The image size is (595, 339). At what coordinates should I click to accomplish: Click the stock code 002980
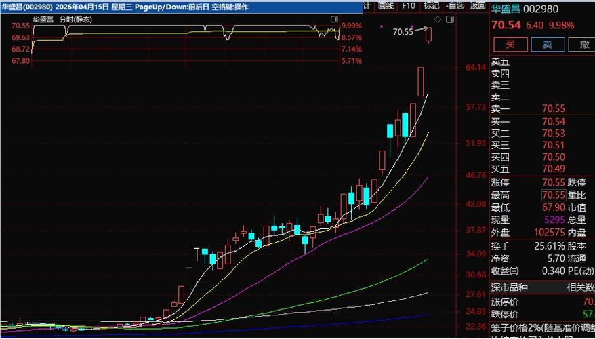pos(541,9)
